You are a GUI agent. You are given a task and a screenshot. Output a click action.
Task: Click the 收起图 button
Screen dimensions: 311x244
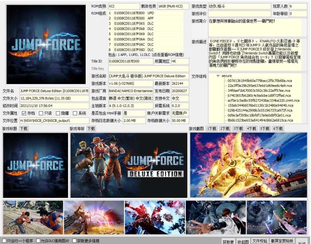tap(243, 242)
